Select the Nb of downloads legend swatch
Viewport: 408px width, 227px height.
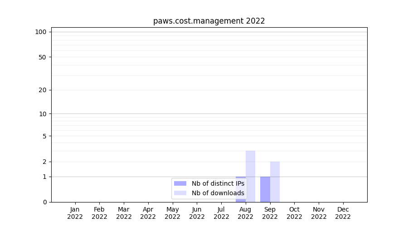[x=180, y=193]
